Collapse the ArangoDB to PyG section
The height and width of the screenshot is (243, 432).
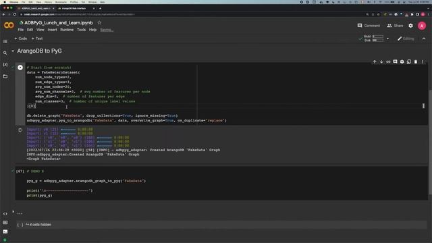click(13, 51)
